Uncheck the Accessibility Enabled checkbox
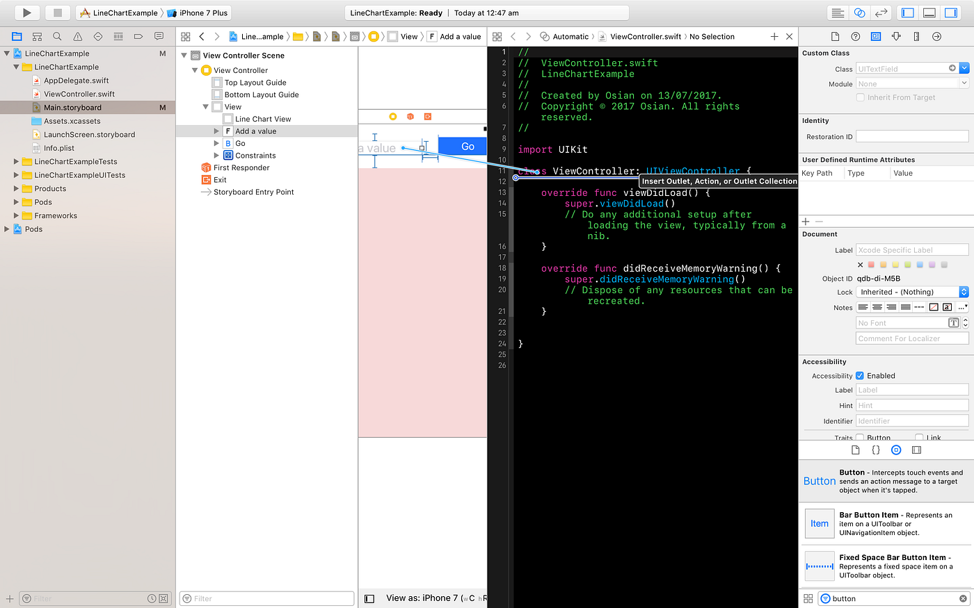974x608 pixels. pos(861,375)
